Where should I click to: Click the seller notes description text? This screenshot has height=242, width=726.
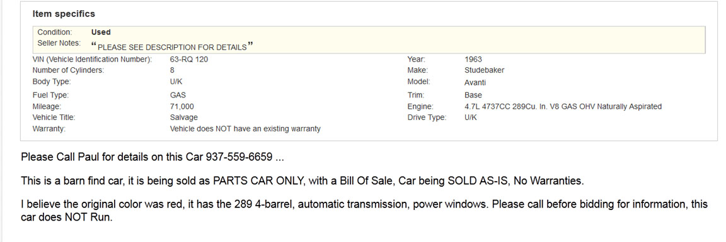[172, 46]
